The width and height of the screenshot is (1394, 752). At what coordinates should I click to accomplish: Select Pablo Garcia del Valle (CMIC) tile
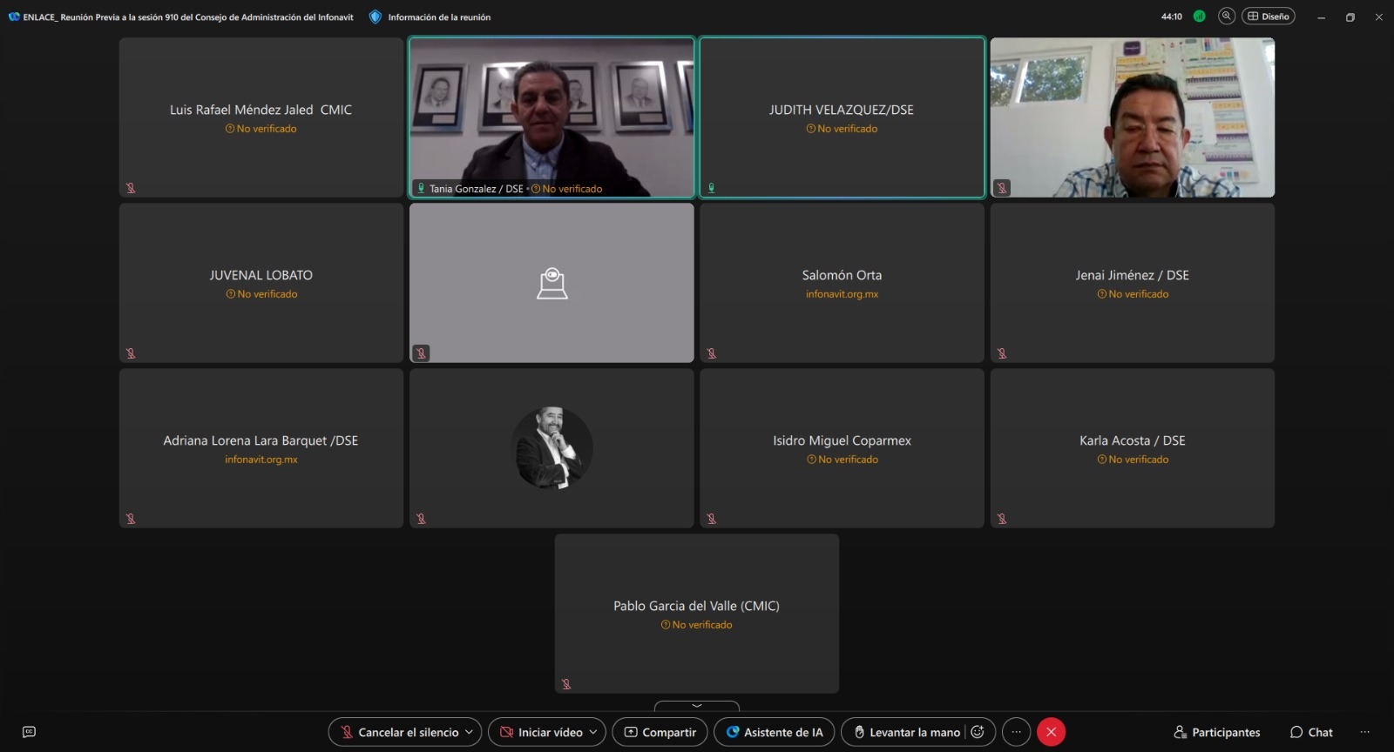[x=697, y=614]
